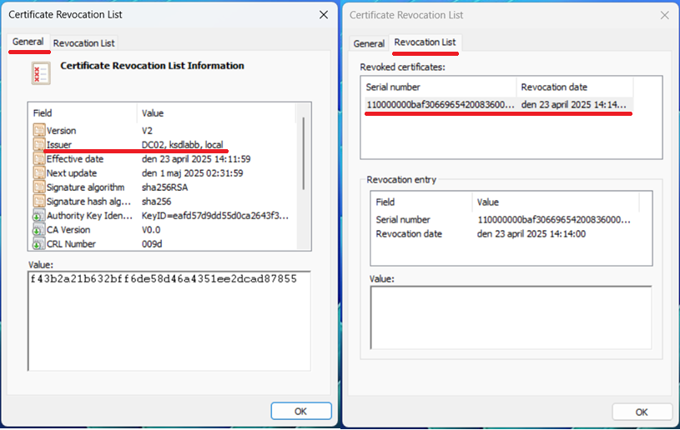Image resolution: width=680 pixels, height=430 pixels.
Task: Select the Signature hash alg... row label
Action: (x=88, y=202)
